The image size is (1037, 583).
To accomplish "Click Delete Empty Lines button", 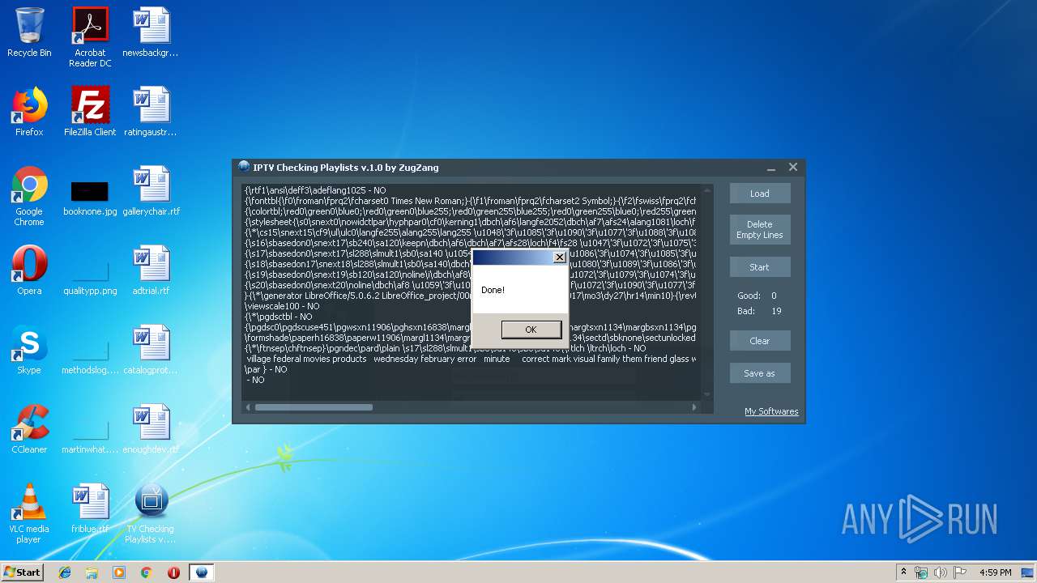I will point(759,230).
